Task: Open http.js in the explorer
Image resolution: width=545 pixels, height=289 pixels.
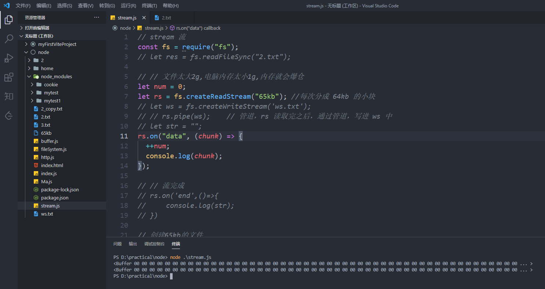Action: (62, 157)
